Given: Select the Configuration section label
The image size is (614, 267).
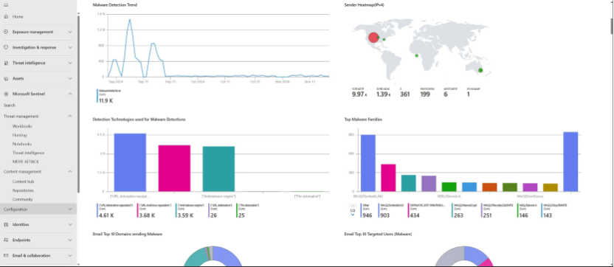Looking at the screenshot, I should pos(15,209).
